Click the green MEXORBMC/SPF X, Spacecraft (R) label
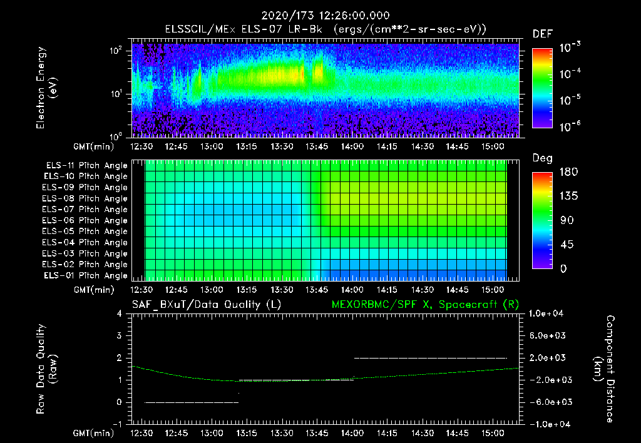This screenshot has height=443, width=641. pyautogui.click(x=426, y=305)
